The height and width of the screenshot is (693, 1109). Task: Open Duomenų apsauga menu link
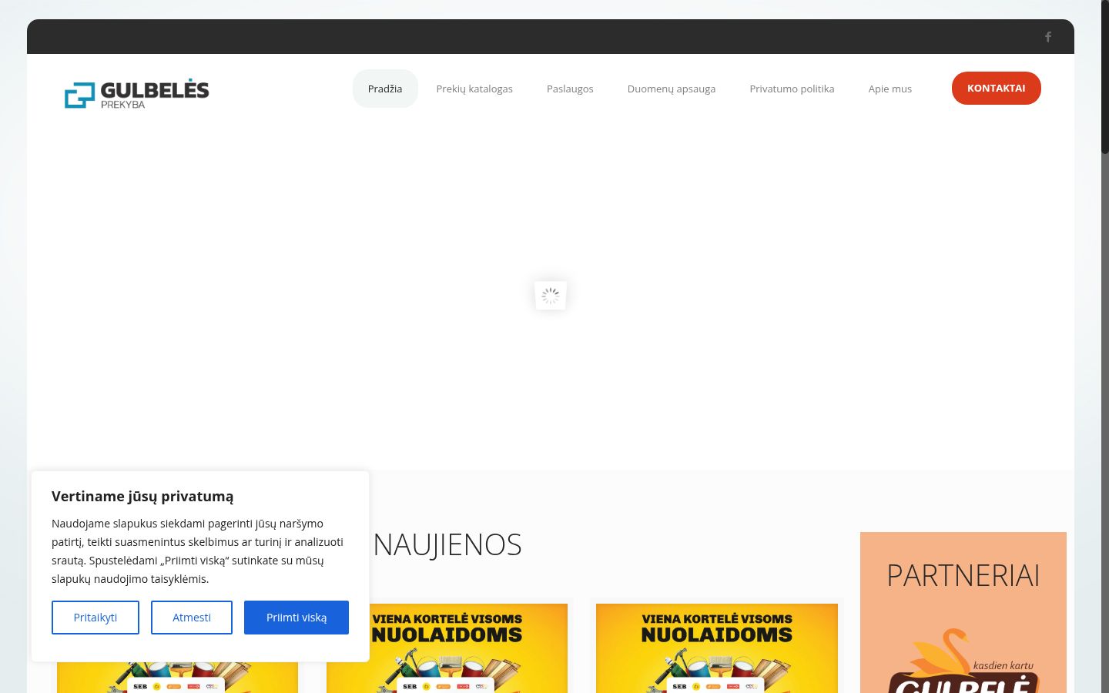click(672, 89)
